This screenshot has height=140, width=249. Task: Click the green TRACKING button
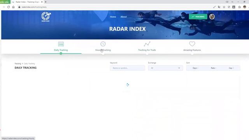198,17
